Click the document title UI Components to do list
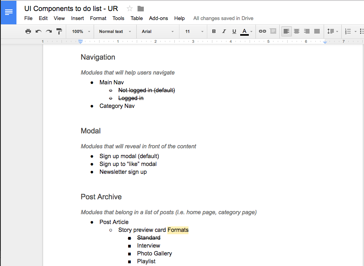The height and width of the screenshot is (266, 364). (71, 9)
